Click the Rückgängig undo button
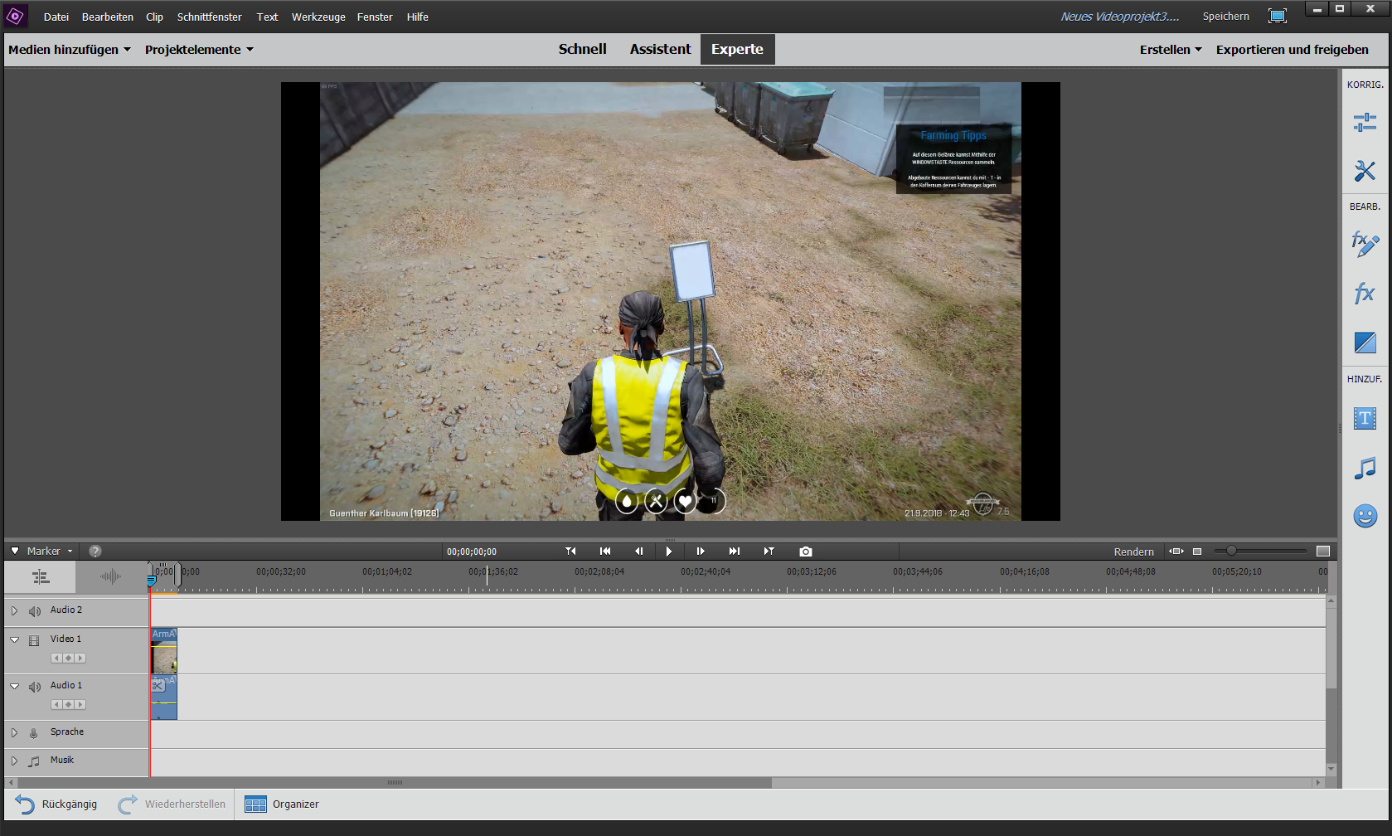The image size is (1392, 836). point(56,804)
